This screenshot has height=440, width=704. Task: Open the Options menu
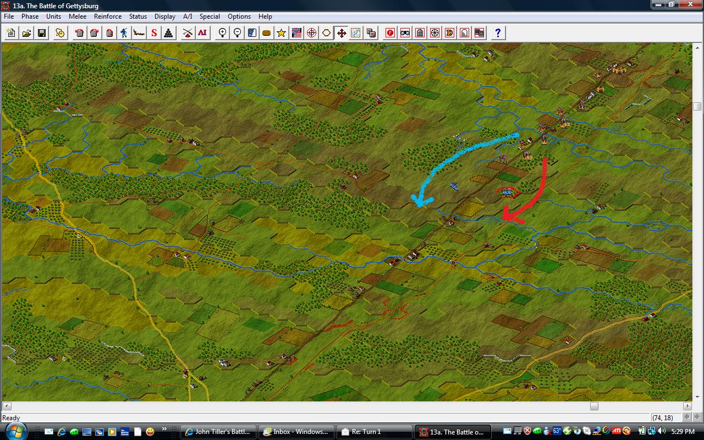coord(239,16)
